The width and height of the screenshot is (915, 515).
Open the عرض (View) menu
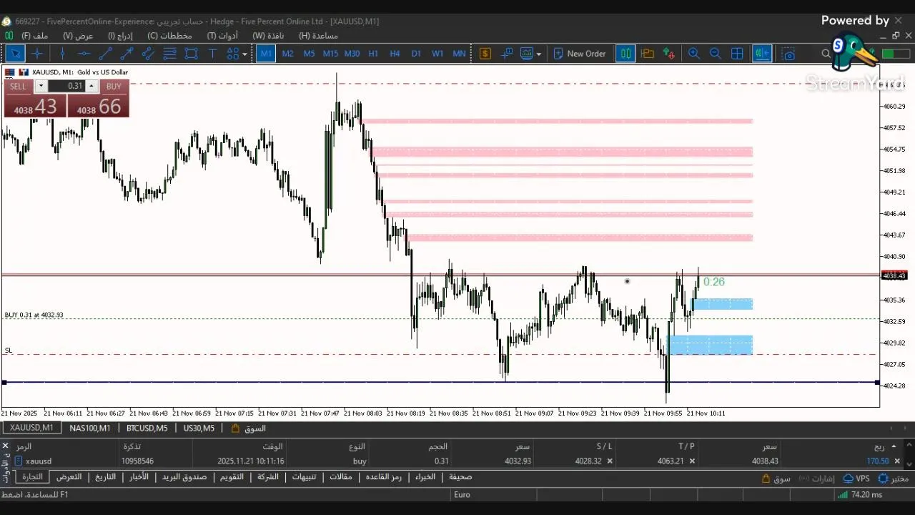pos(78,35)
